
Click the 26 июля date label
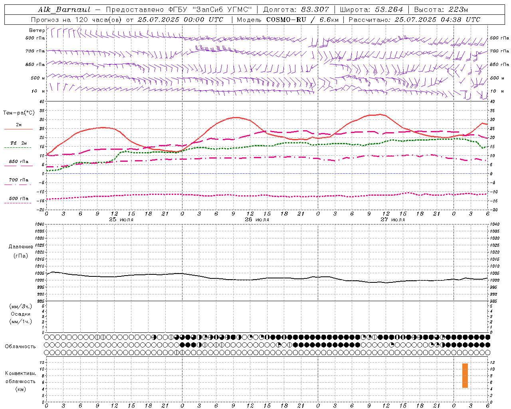coord(257,220)
